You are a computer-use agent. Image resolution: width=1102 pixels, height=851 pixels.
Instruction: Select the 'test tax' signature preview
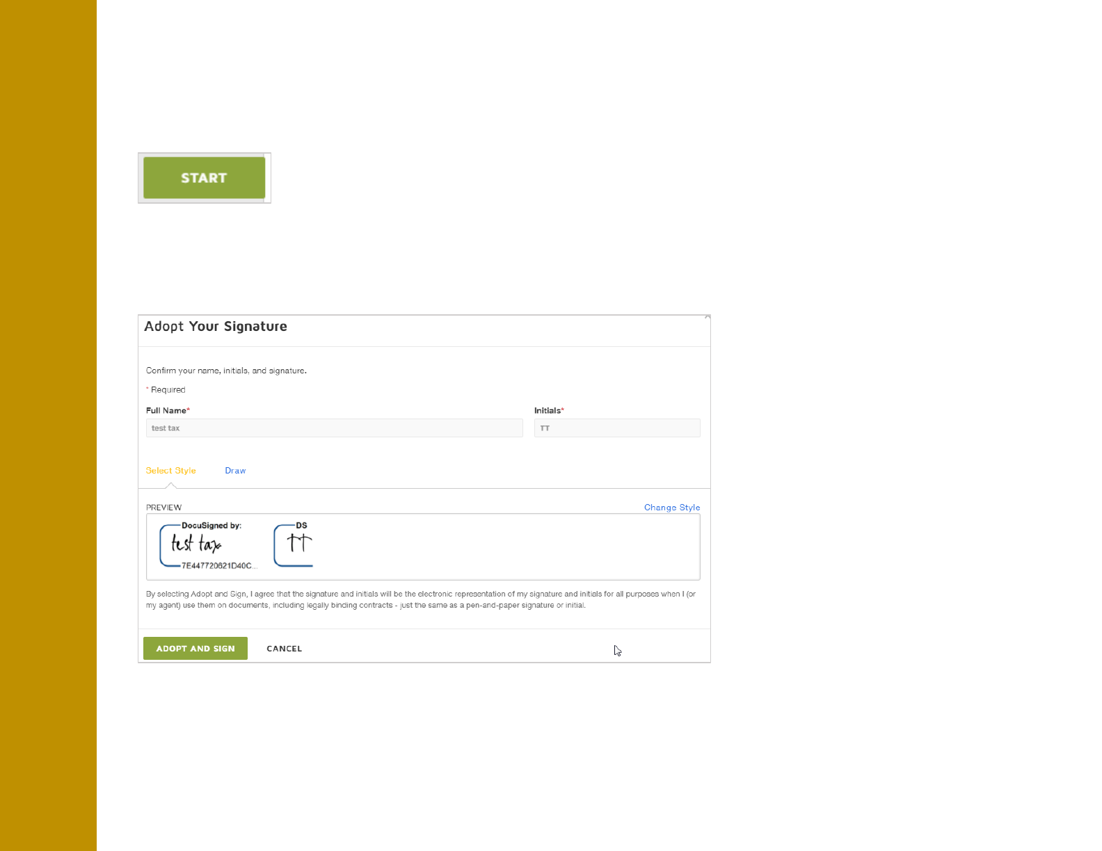(x=196, y=544)
